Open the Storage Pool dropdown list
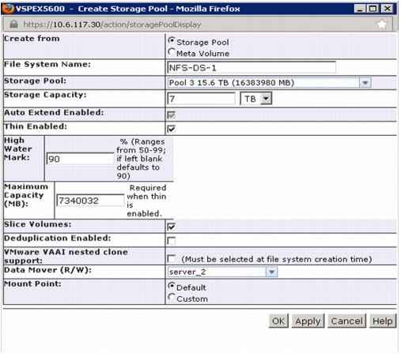 pos(270,83)
